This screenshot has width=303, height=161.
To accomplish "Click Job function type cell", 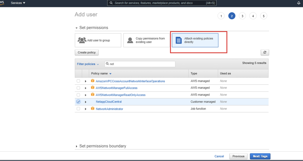I will click(198, 109).
